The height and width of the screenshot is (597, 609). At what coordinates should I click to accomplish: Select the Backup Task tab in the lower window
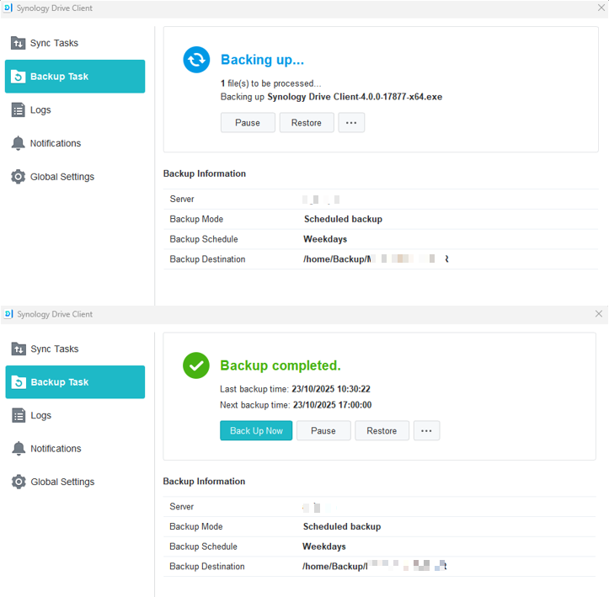pyautogui.click(x=75, y=382)
